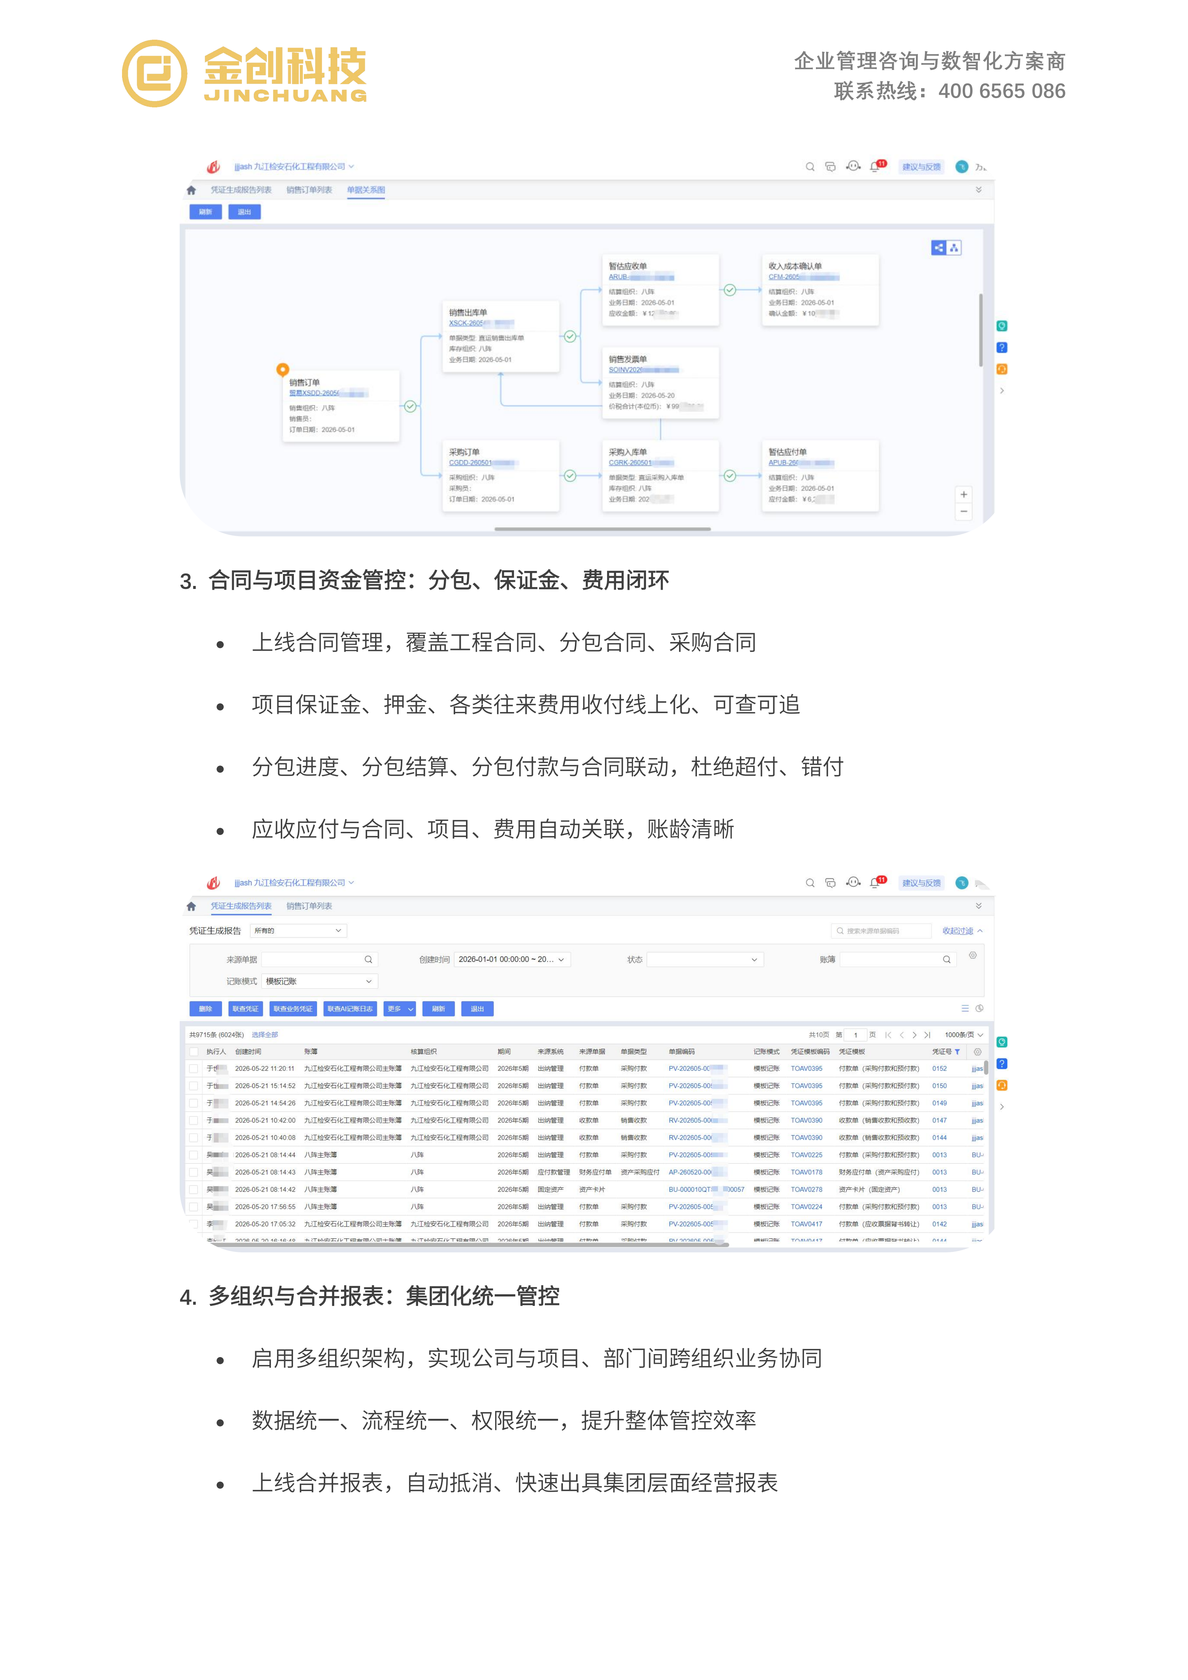1188x1680 pixels.
Task: Click the robot assistant icon in the voucher report header
Action: pyautogui.click(x=853, y=882)
